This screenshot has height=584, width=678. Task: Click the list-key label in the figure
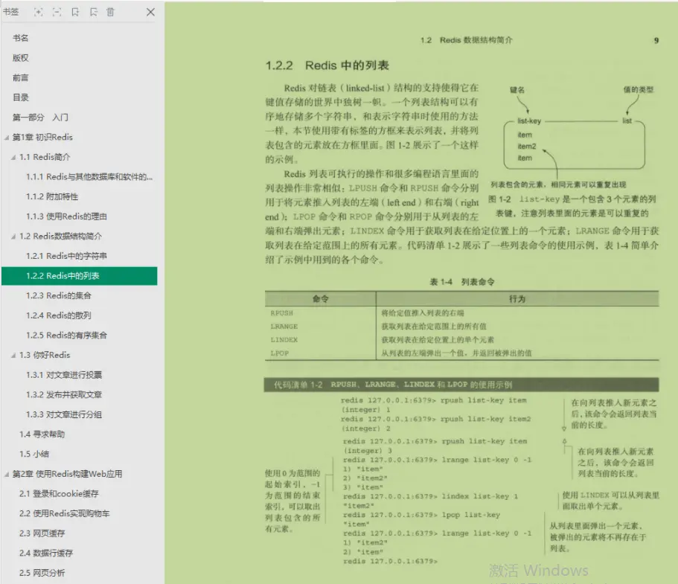pyautogui.click(x=529, y=121)
